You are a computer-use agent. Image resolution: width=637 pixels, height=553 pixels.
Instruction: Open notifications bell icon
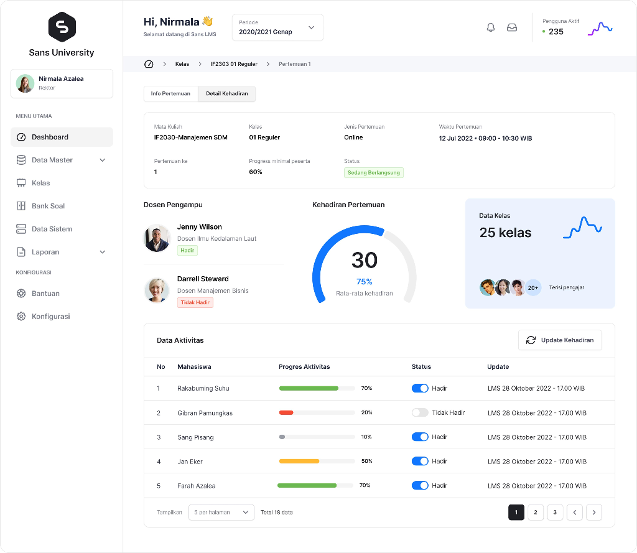491,27
